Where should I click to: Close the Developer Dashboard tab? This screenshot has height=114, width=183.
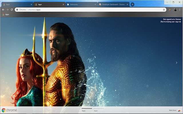(x=128, y=5)
